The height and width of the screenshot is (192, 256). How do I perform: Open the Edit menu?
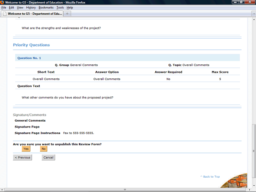[x=12, y=8]
